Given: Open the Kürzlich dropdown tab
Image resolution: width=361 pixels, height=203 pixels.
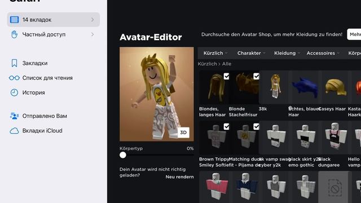Looking at the screenshot, I should [215, 53].
